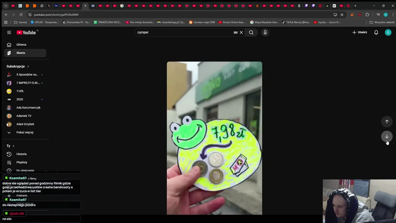Open apps grid in bookmarks bar
Image resolution: width=396 pixels, height=223 pixels.
tap(6, 22)
